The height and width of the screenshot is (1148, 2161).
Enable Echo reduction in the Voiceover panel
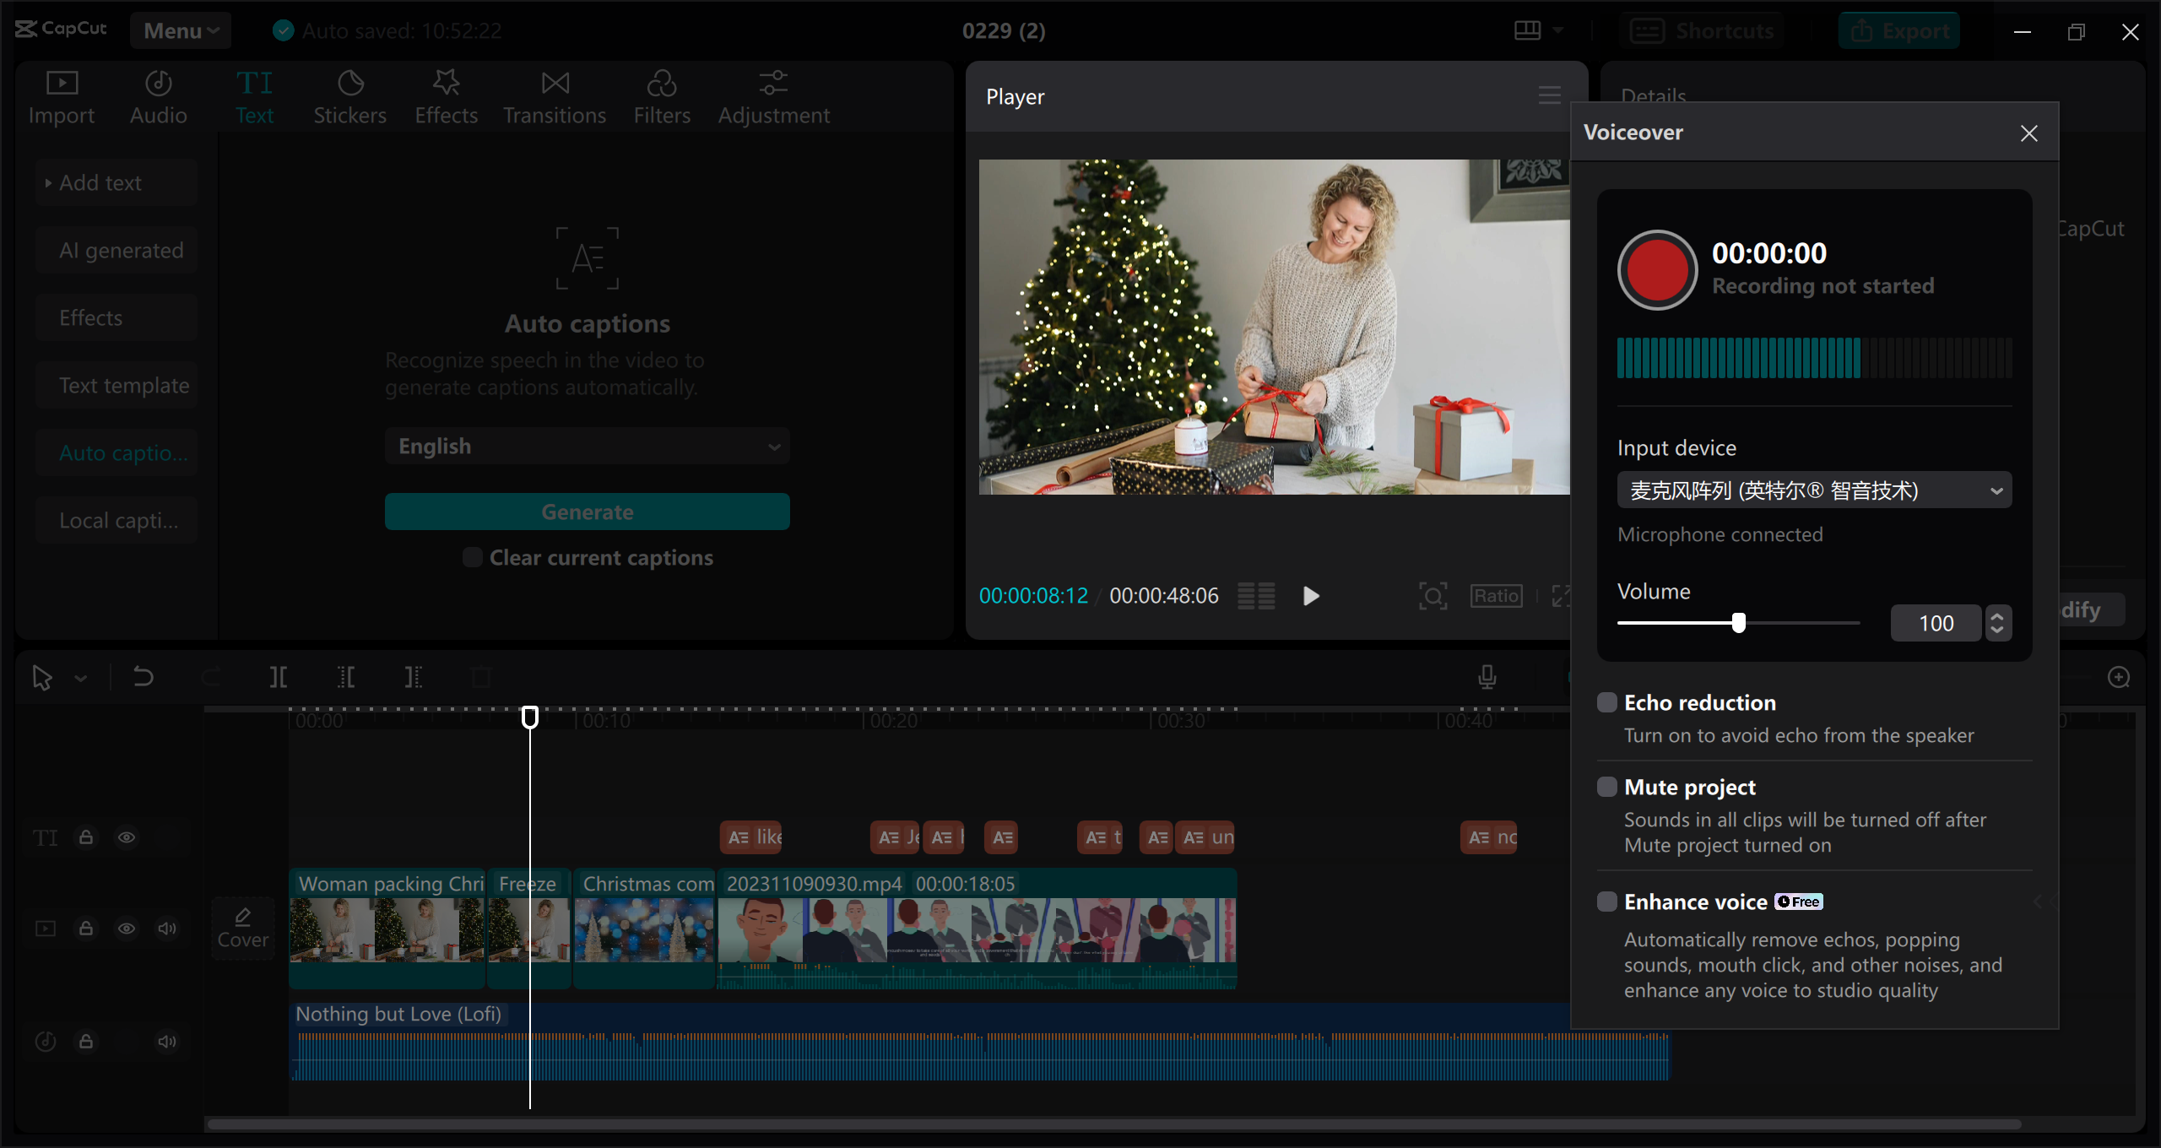tap(1606, 701)
